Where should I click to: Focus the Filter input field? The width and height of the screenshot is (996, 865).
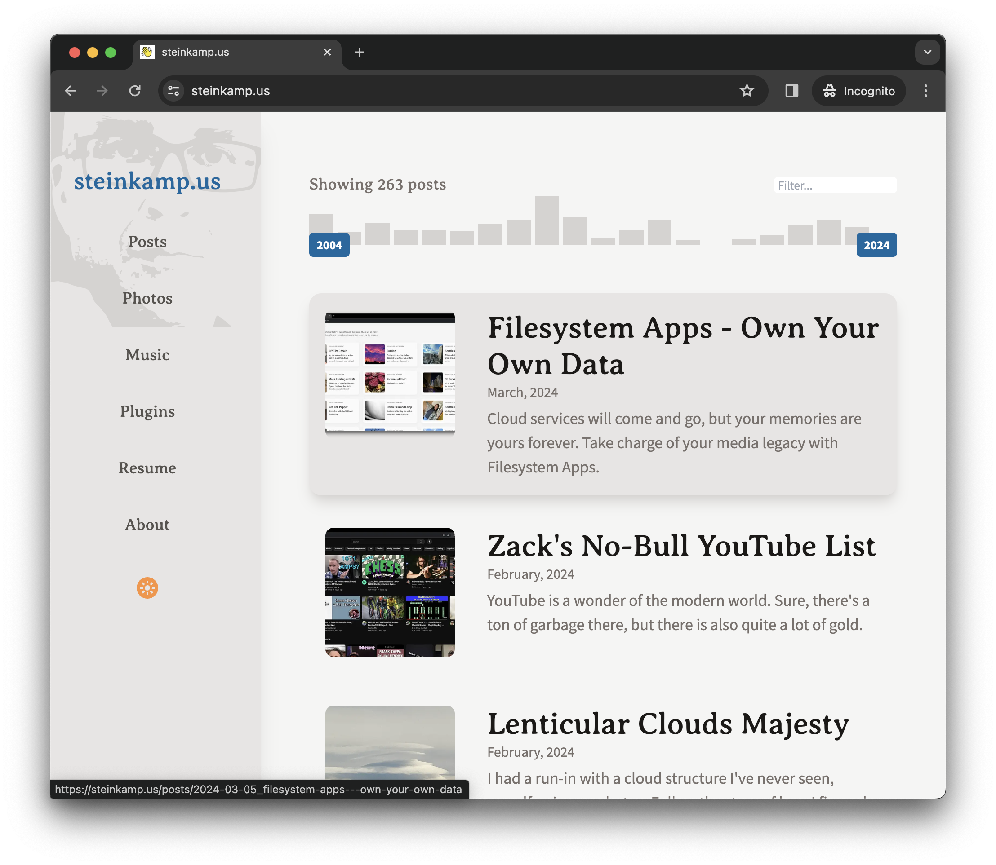coord(835,185)
